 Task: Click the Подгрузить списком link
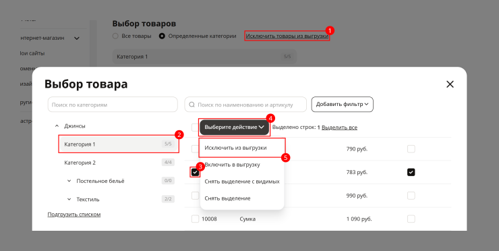click(x=74, y=215)
